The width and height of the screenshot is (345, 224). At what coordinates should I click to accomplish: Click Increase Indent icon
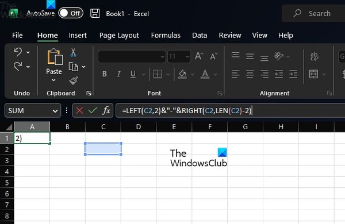(293, 74)
